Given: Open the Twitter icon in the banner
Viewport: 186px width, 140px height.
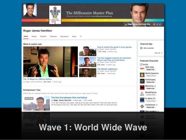Looking at the screenshot, I should (x=160, y=24).
